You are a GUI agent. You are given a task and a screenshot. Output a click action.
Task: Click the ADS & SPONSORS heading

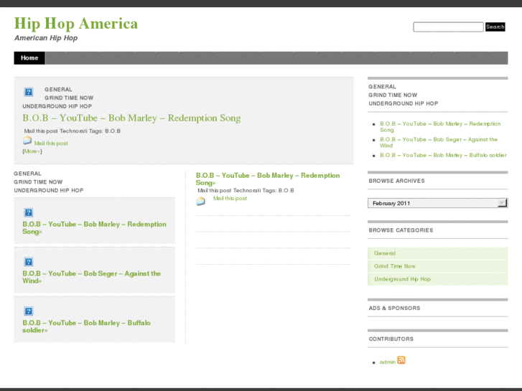pos(394,308)
